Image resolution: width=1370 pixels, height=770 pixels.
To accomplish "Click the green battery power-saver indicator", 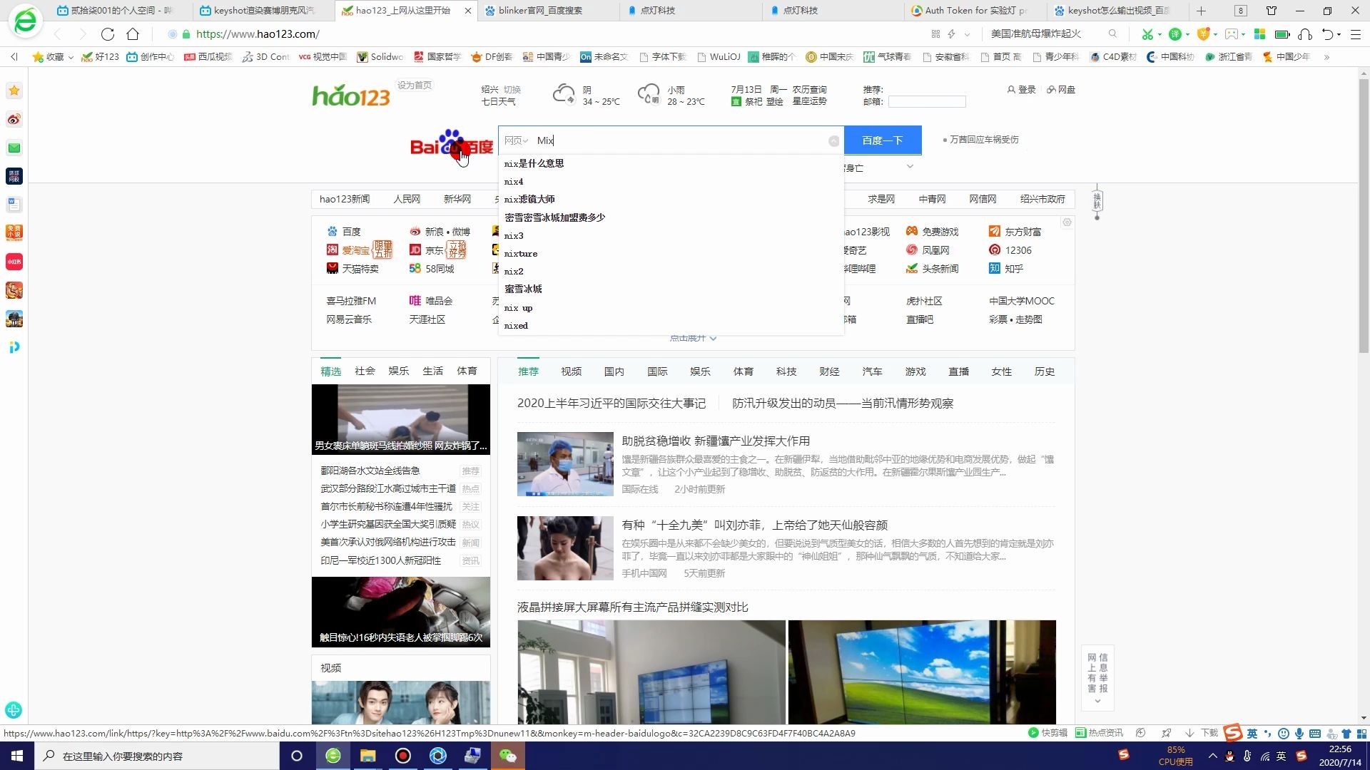I will tap(1283, 34).
